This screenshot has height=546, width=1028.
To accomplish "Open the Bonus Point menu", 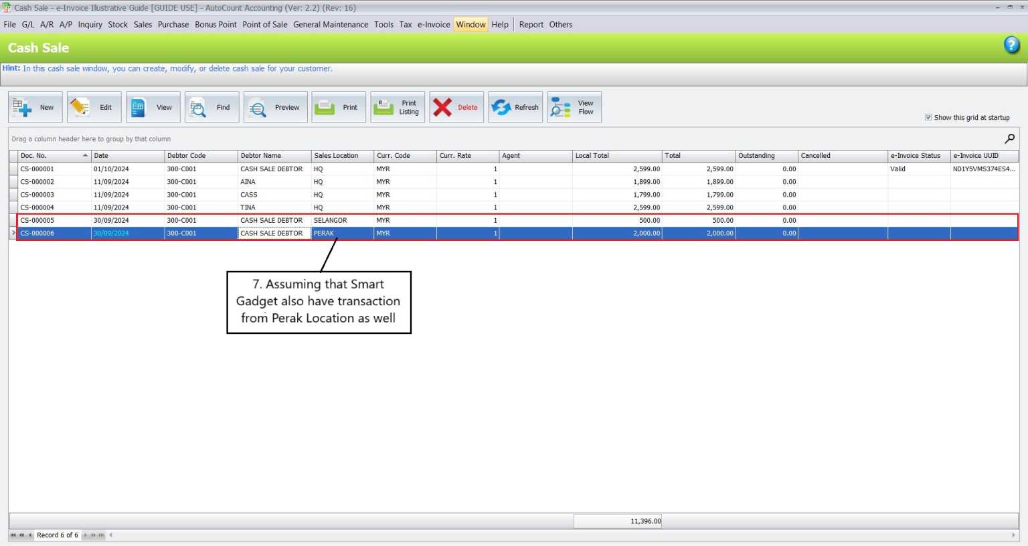I will click(x=216, y=24).
